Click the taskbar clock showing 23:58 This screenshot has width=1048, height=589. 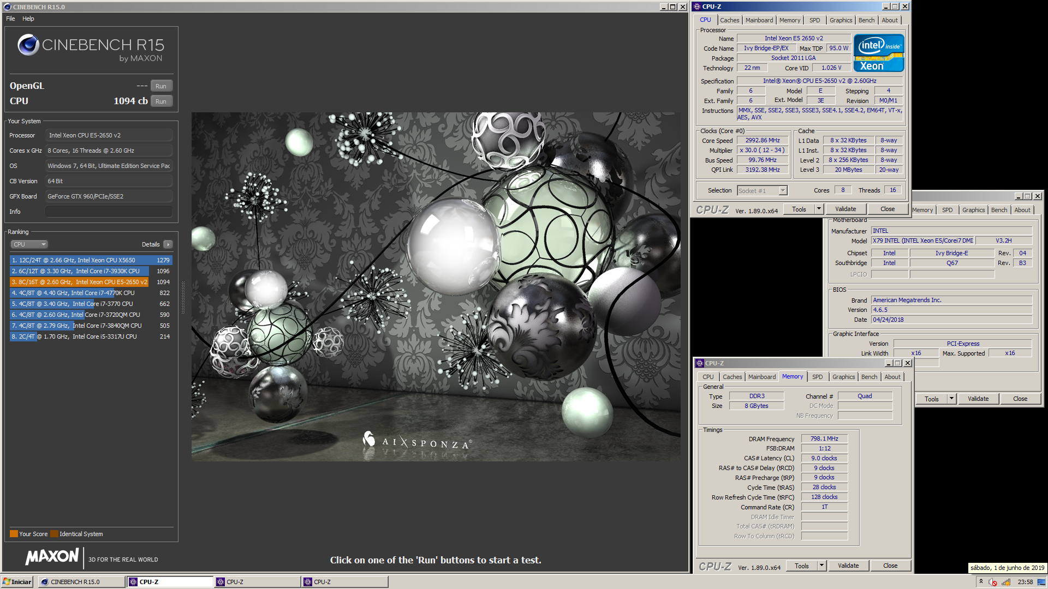point(1025,582)
